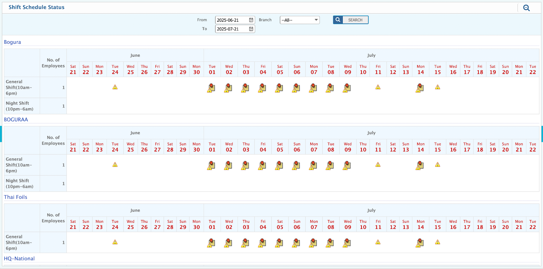543x269 pixels.
Task: Click Bogura pinned note on July 14
Action: point(420,88)
